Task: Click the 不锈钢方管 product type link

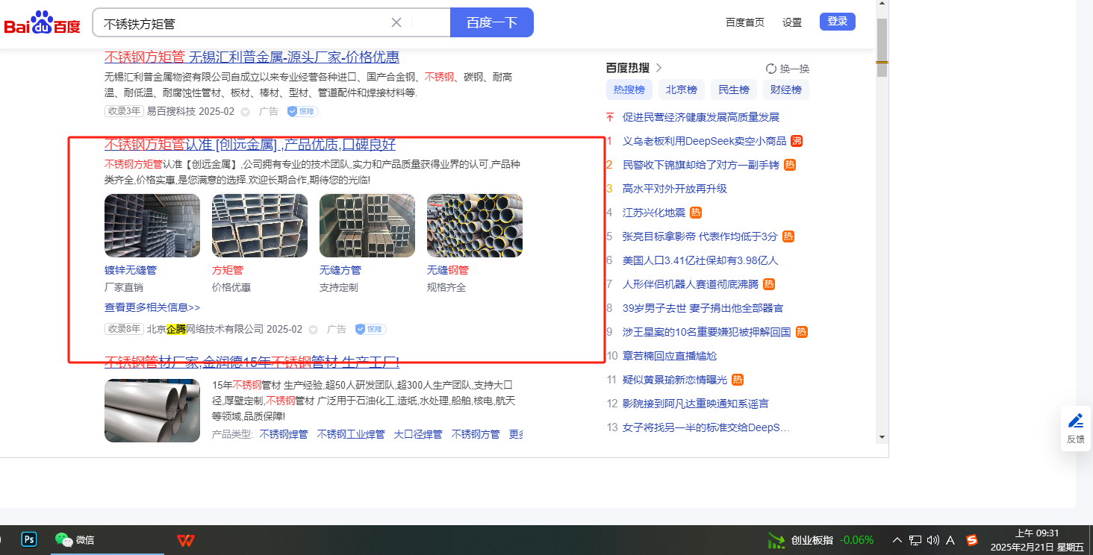Action: point(476,434)
